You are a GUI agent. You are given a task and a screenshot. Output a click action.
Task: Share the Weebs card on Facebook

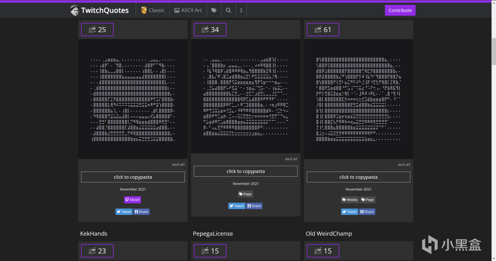coord(367,212)
